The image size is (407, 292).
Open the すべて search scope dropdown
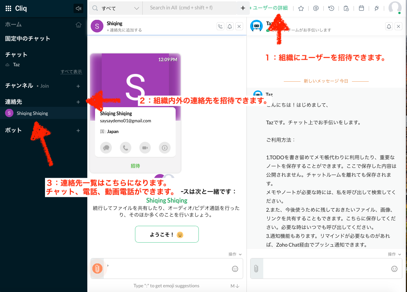[x=116, y=8]
